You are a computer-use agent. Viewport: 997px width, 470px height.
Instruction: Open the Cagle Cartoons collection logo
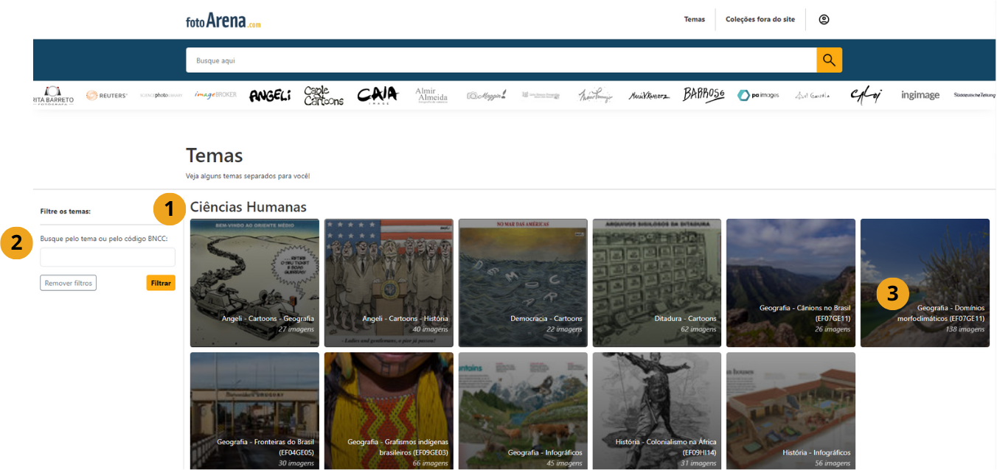click(324, 95)
